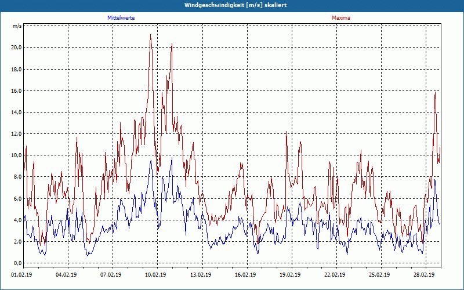Viewport: 464px width, 290px height.
Task: Click the y-axis value '10,0'
Action: pos(16,155)
